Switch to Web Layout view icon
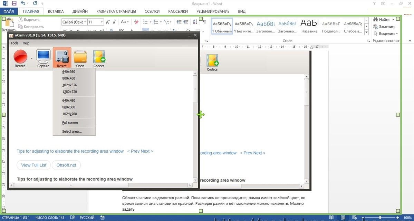414x221 pixels. tap(354, 218)
